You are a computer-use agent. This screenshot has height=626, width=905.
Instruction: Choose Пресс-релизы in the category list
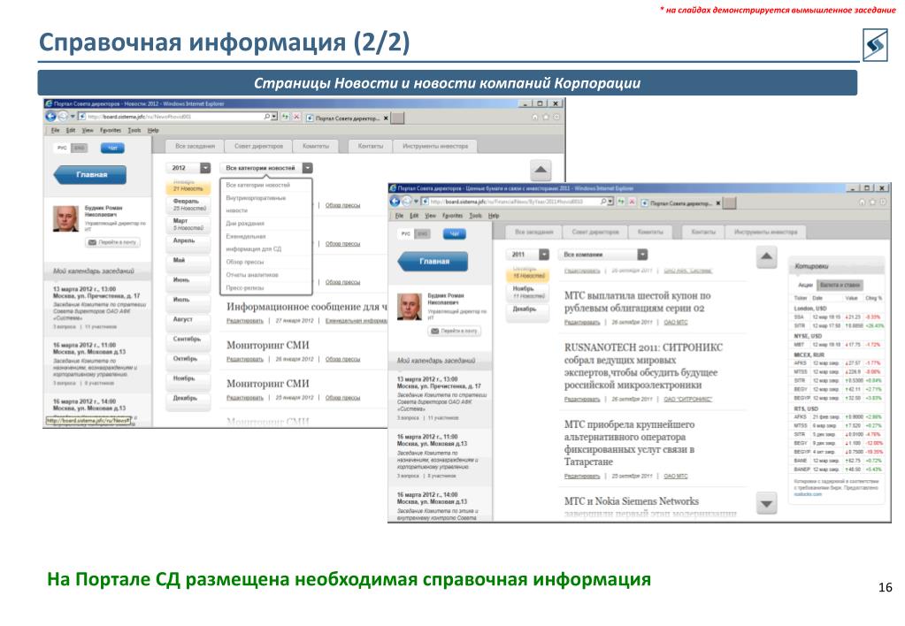coord(245,288)
